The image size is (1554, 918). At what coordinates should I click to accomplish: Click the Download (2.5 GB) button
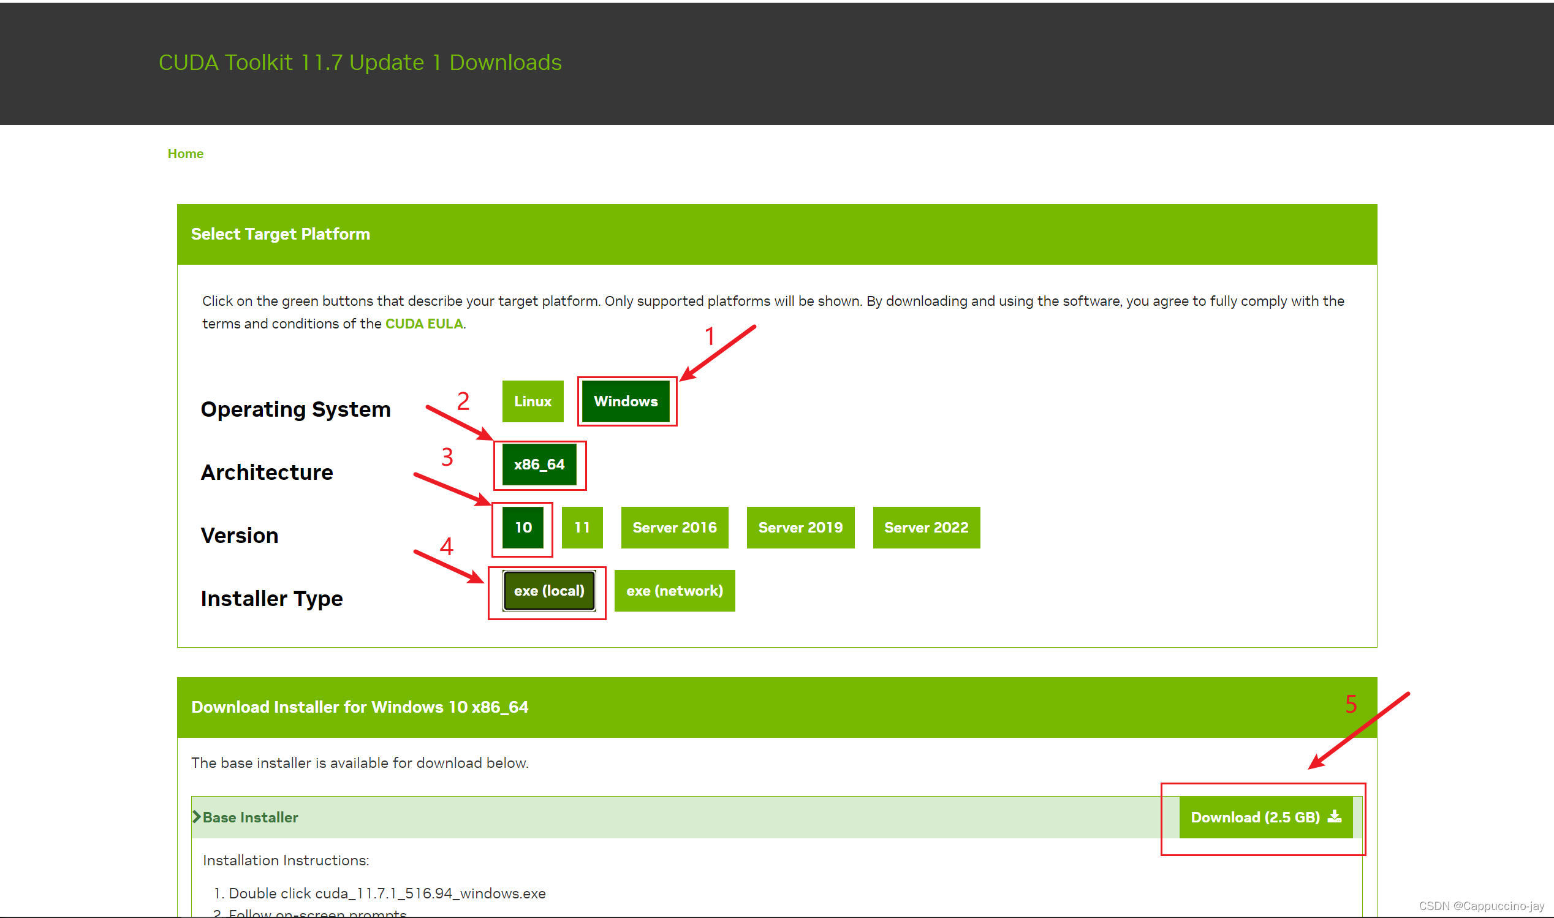1266,817
